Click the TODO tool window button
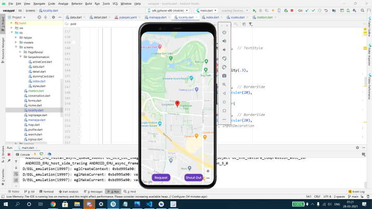 (14, 191)
